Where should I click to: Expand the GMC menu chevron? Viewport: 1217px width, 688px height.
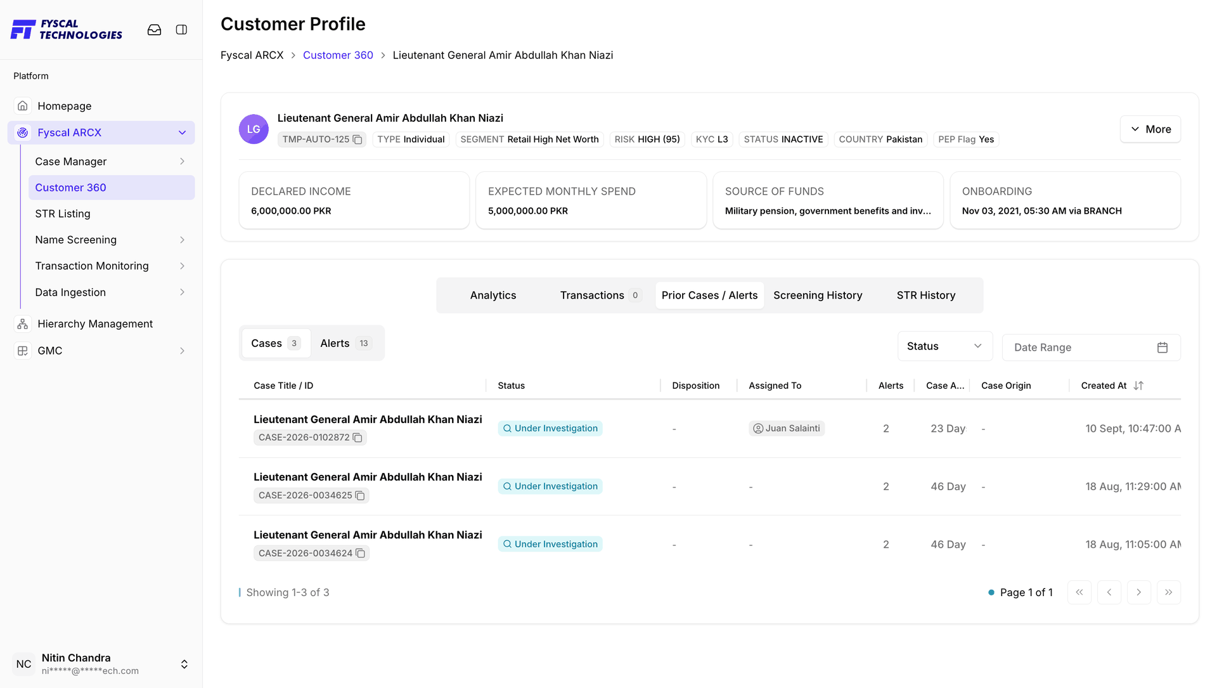(x=182, y=351)
